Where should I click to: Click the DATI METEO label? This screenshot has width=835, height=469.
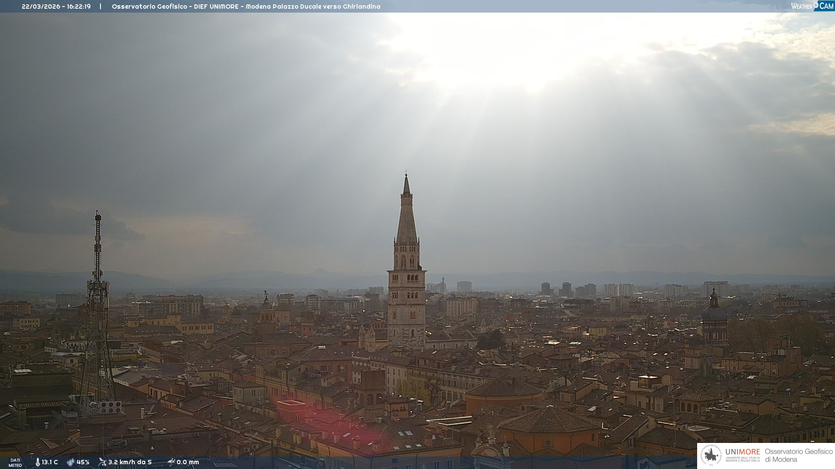click(15, 462)
